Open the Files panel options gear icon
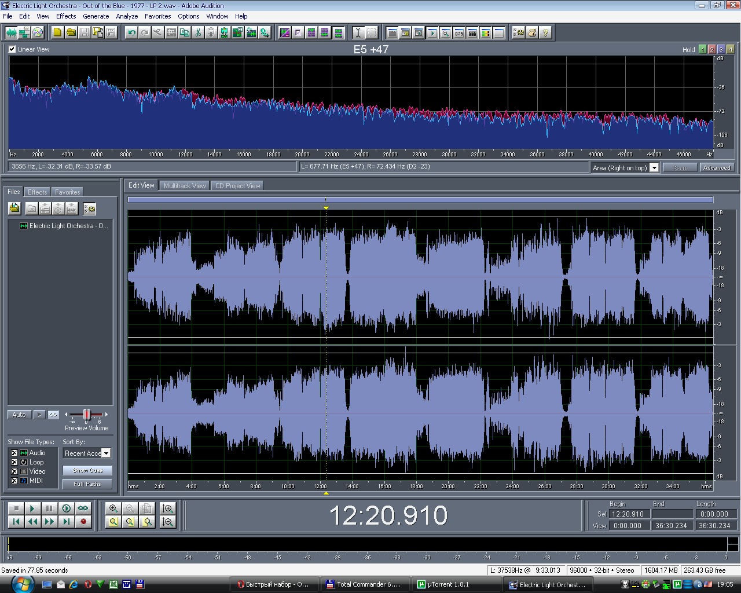 (89, 208)
